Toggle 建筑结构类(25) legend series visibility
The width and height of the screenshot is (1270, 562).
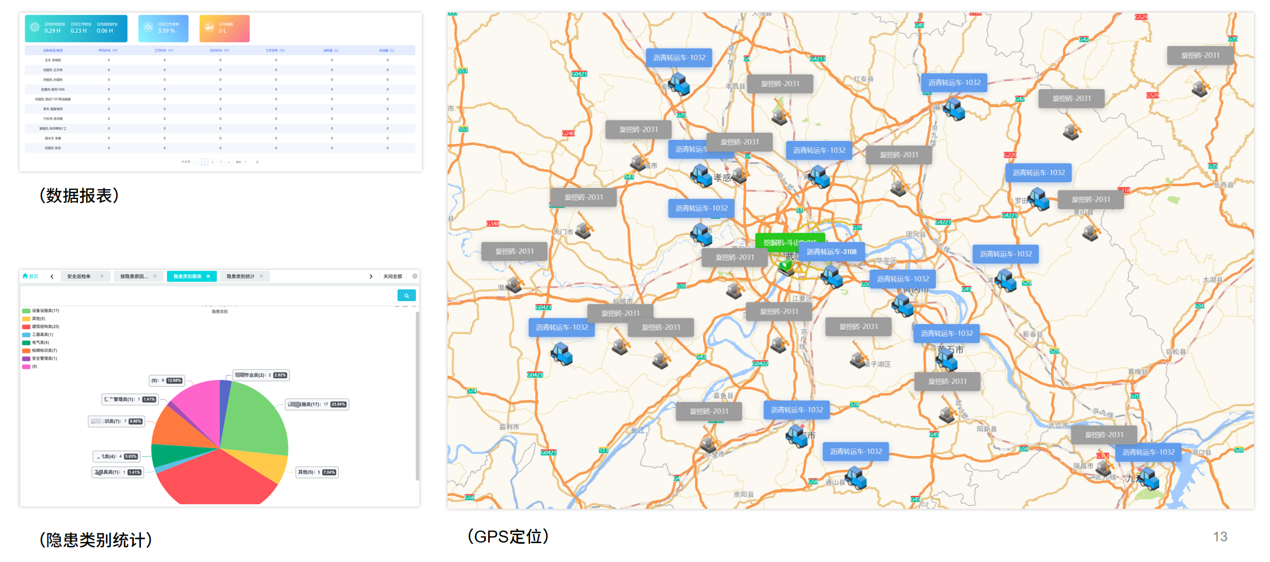pos(45,326)
